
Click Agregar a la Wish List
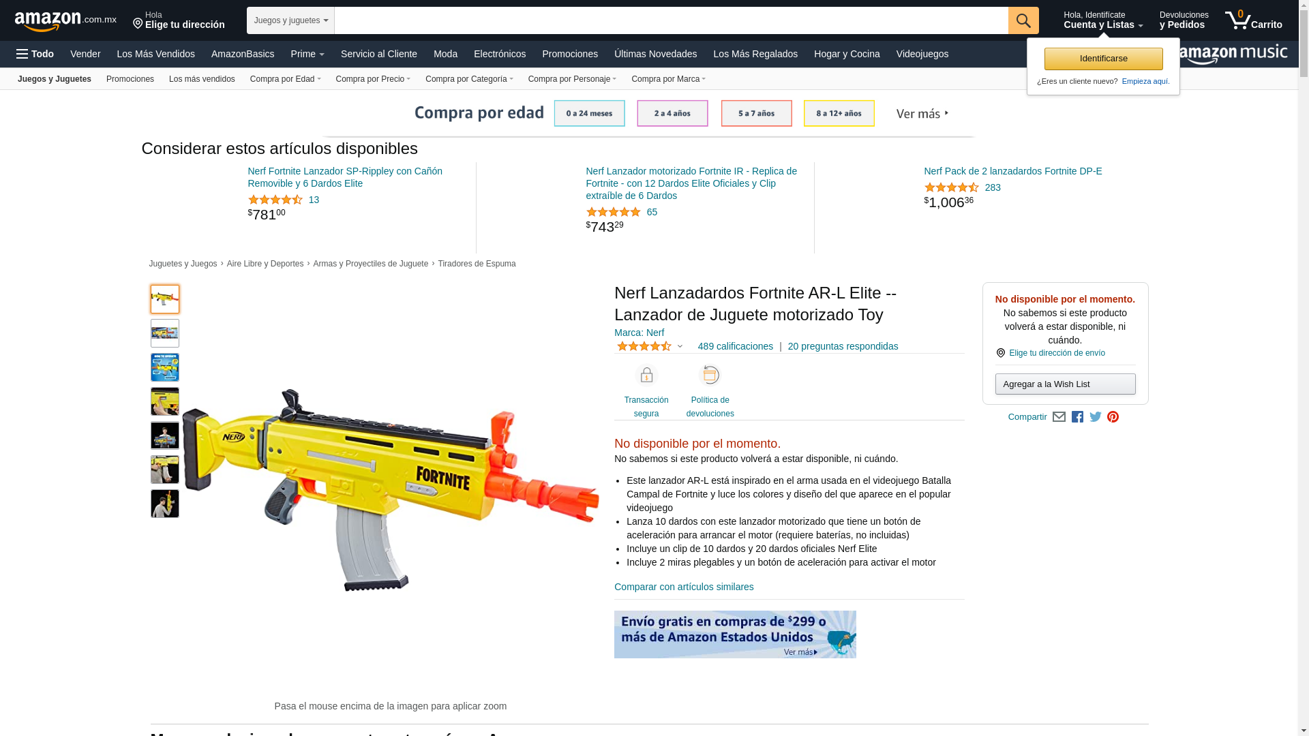click(1065, 384)
